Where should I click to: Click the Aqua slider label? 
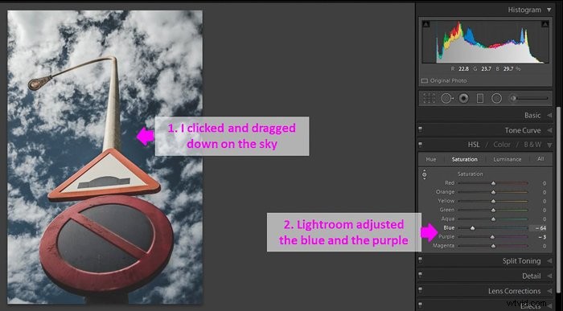[x=448, y=219]
